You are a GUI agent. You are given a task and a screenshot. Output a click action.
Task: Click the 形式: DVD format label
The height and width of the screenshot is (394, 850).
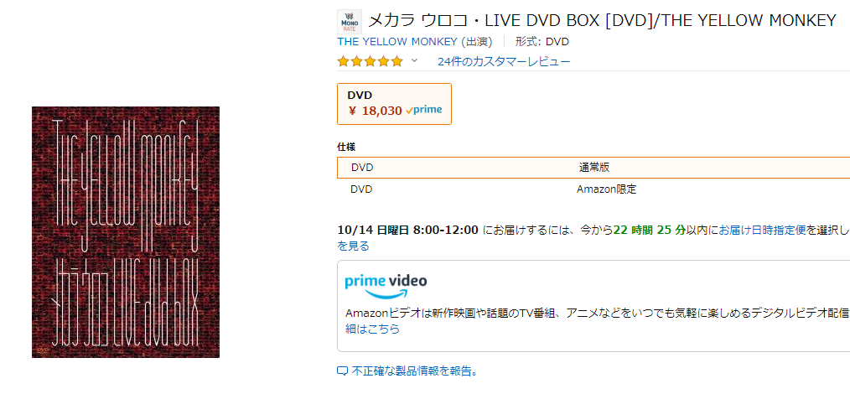pos(542,41)
